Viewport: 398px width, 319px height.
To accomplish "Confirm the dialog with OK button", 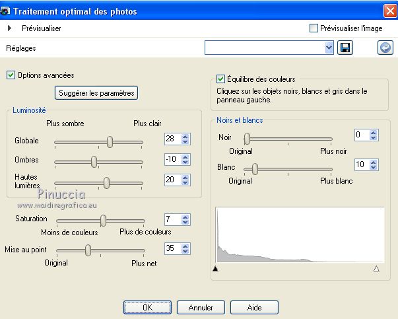I will [x=147, y=307].
